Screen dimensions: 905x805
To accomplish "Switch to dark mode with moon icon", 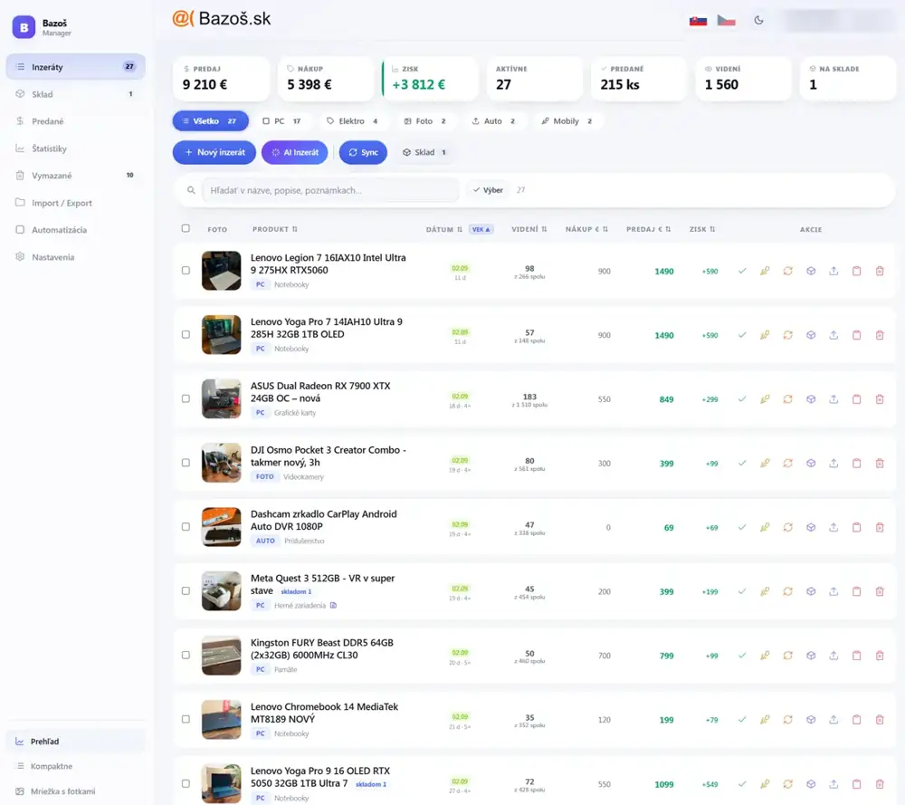I will pyautogui.click(x=759, y=20).
